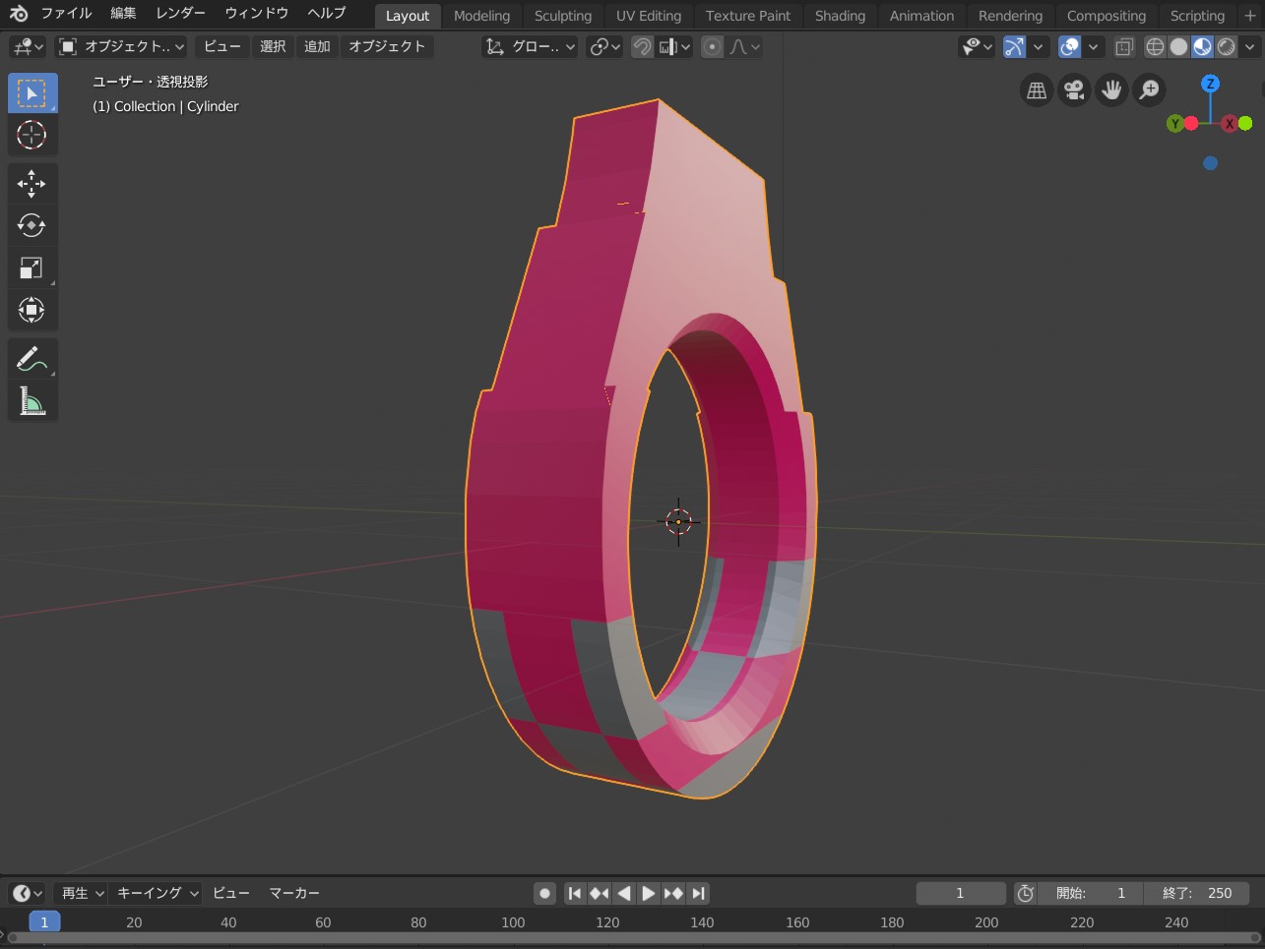Select the Rotate tool
Screen dimensions: 1265x949
pyautogui.click(x=32, y=226)
